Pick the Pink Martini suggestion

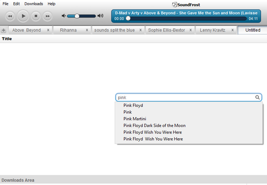(x=189, y=119)
